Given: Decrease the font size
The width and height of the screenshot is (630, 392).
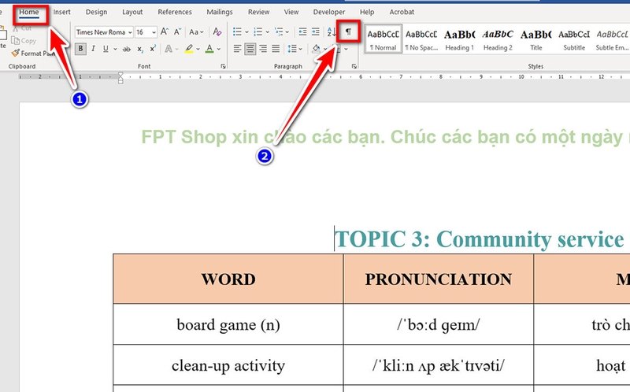Looking at the screenshot, I should pyautogui.click(x=178, y=31).
